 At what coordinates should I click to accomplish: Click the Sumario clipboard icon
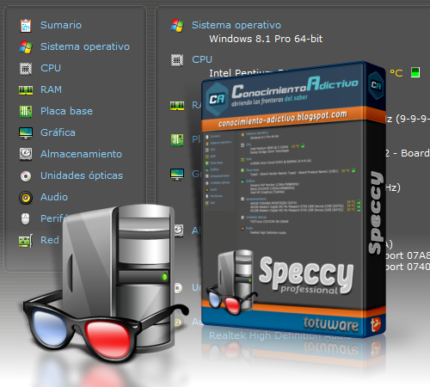click(26, 26)
